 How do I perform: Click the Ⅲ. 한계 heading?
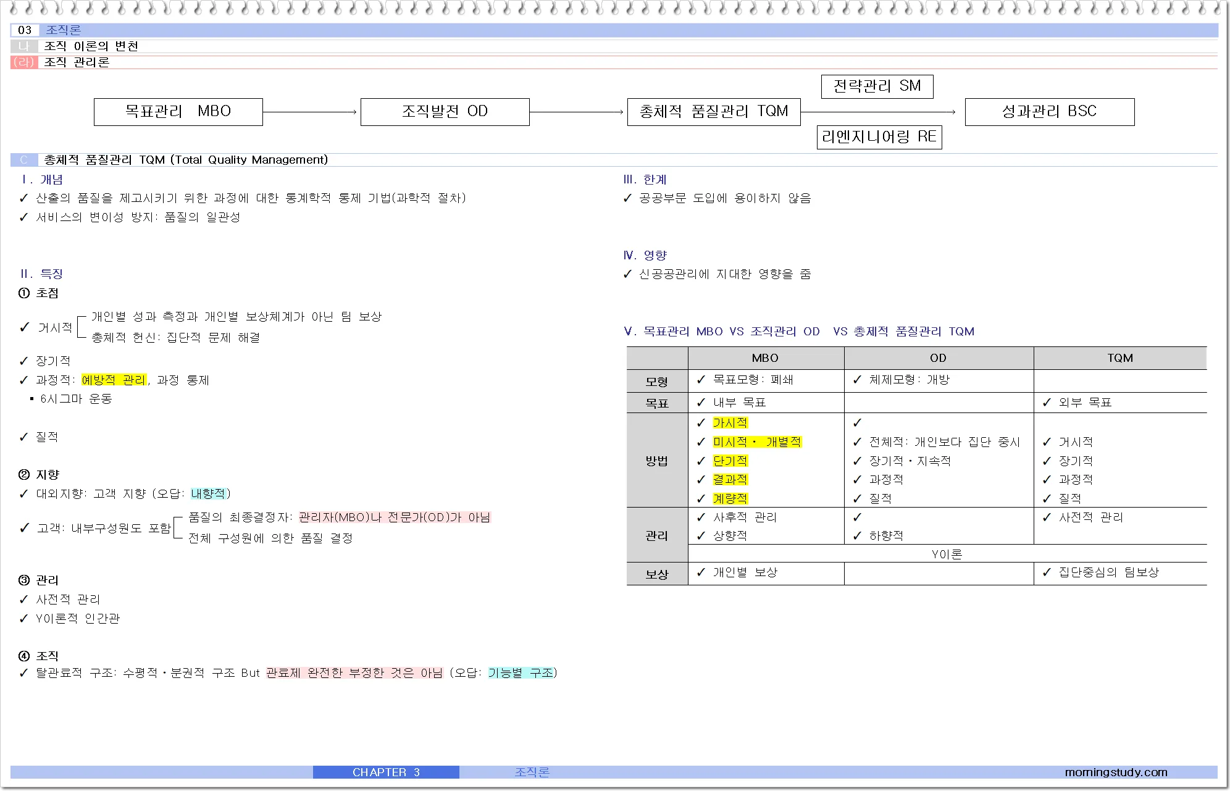click(645, 180)
